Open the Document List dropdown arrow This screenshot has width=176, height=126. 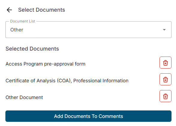tap(164, 30)
